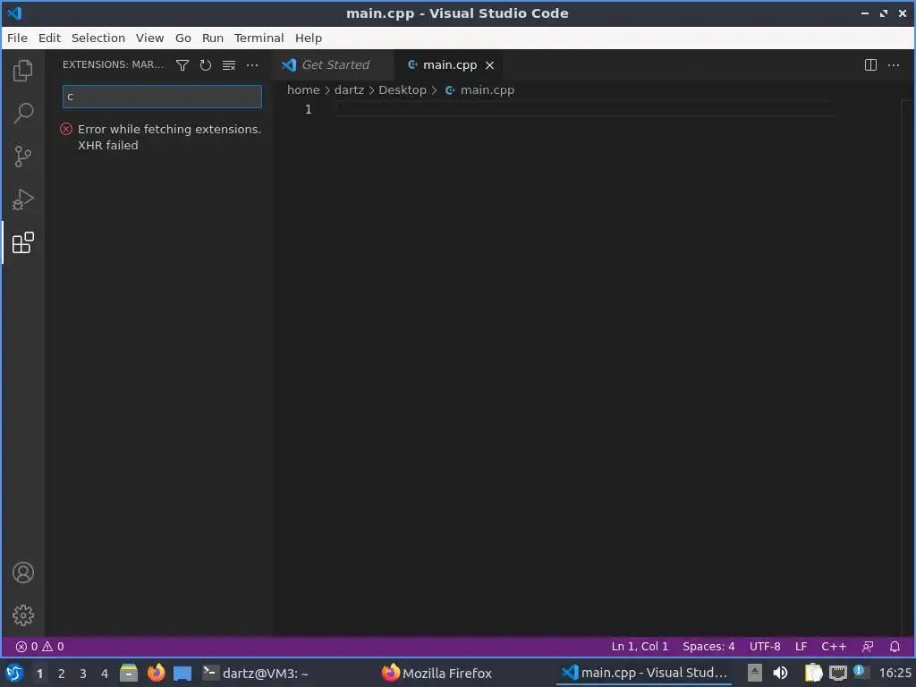Click the main.cpp Visual Studio taskbar entry
Image resolution: width=916 pixels, height=687 pixels.
pyautogui.click(x=644, y=673)
